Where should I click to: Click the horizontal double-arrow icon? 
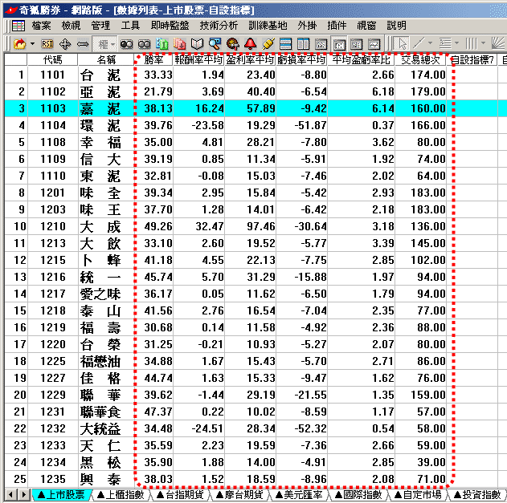(83, 44)
